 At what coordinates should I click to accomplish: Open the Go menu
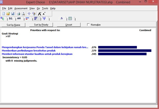click(x=38, y=8)
